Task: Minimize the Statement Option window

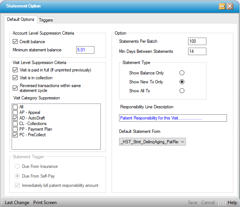Action: (222, 6)
